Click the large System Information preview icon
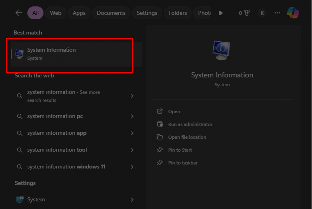This screenshot has height=209, width=312. pos(222,50)
